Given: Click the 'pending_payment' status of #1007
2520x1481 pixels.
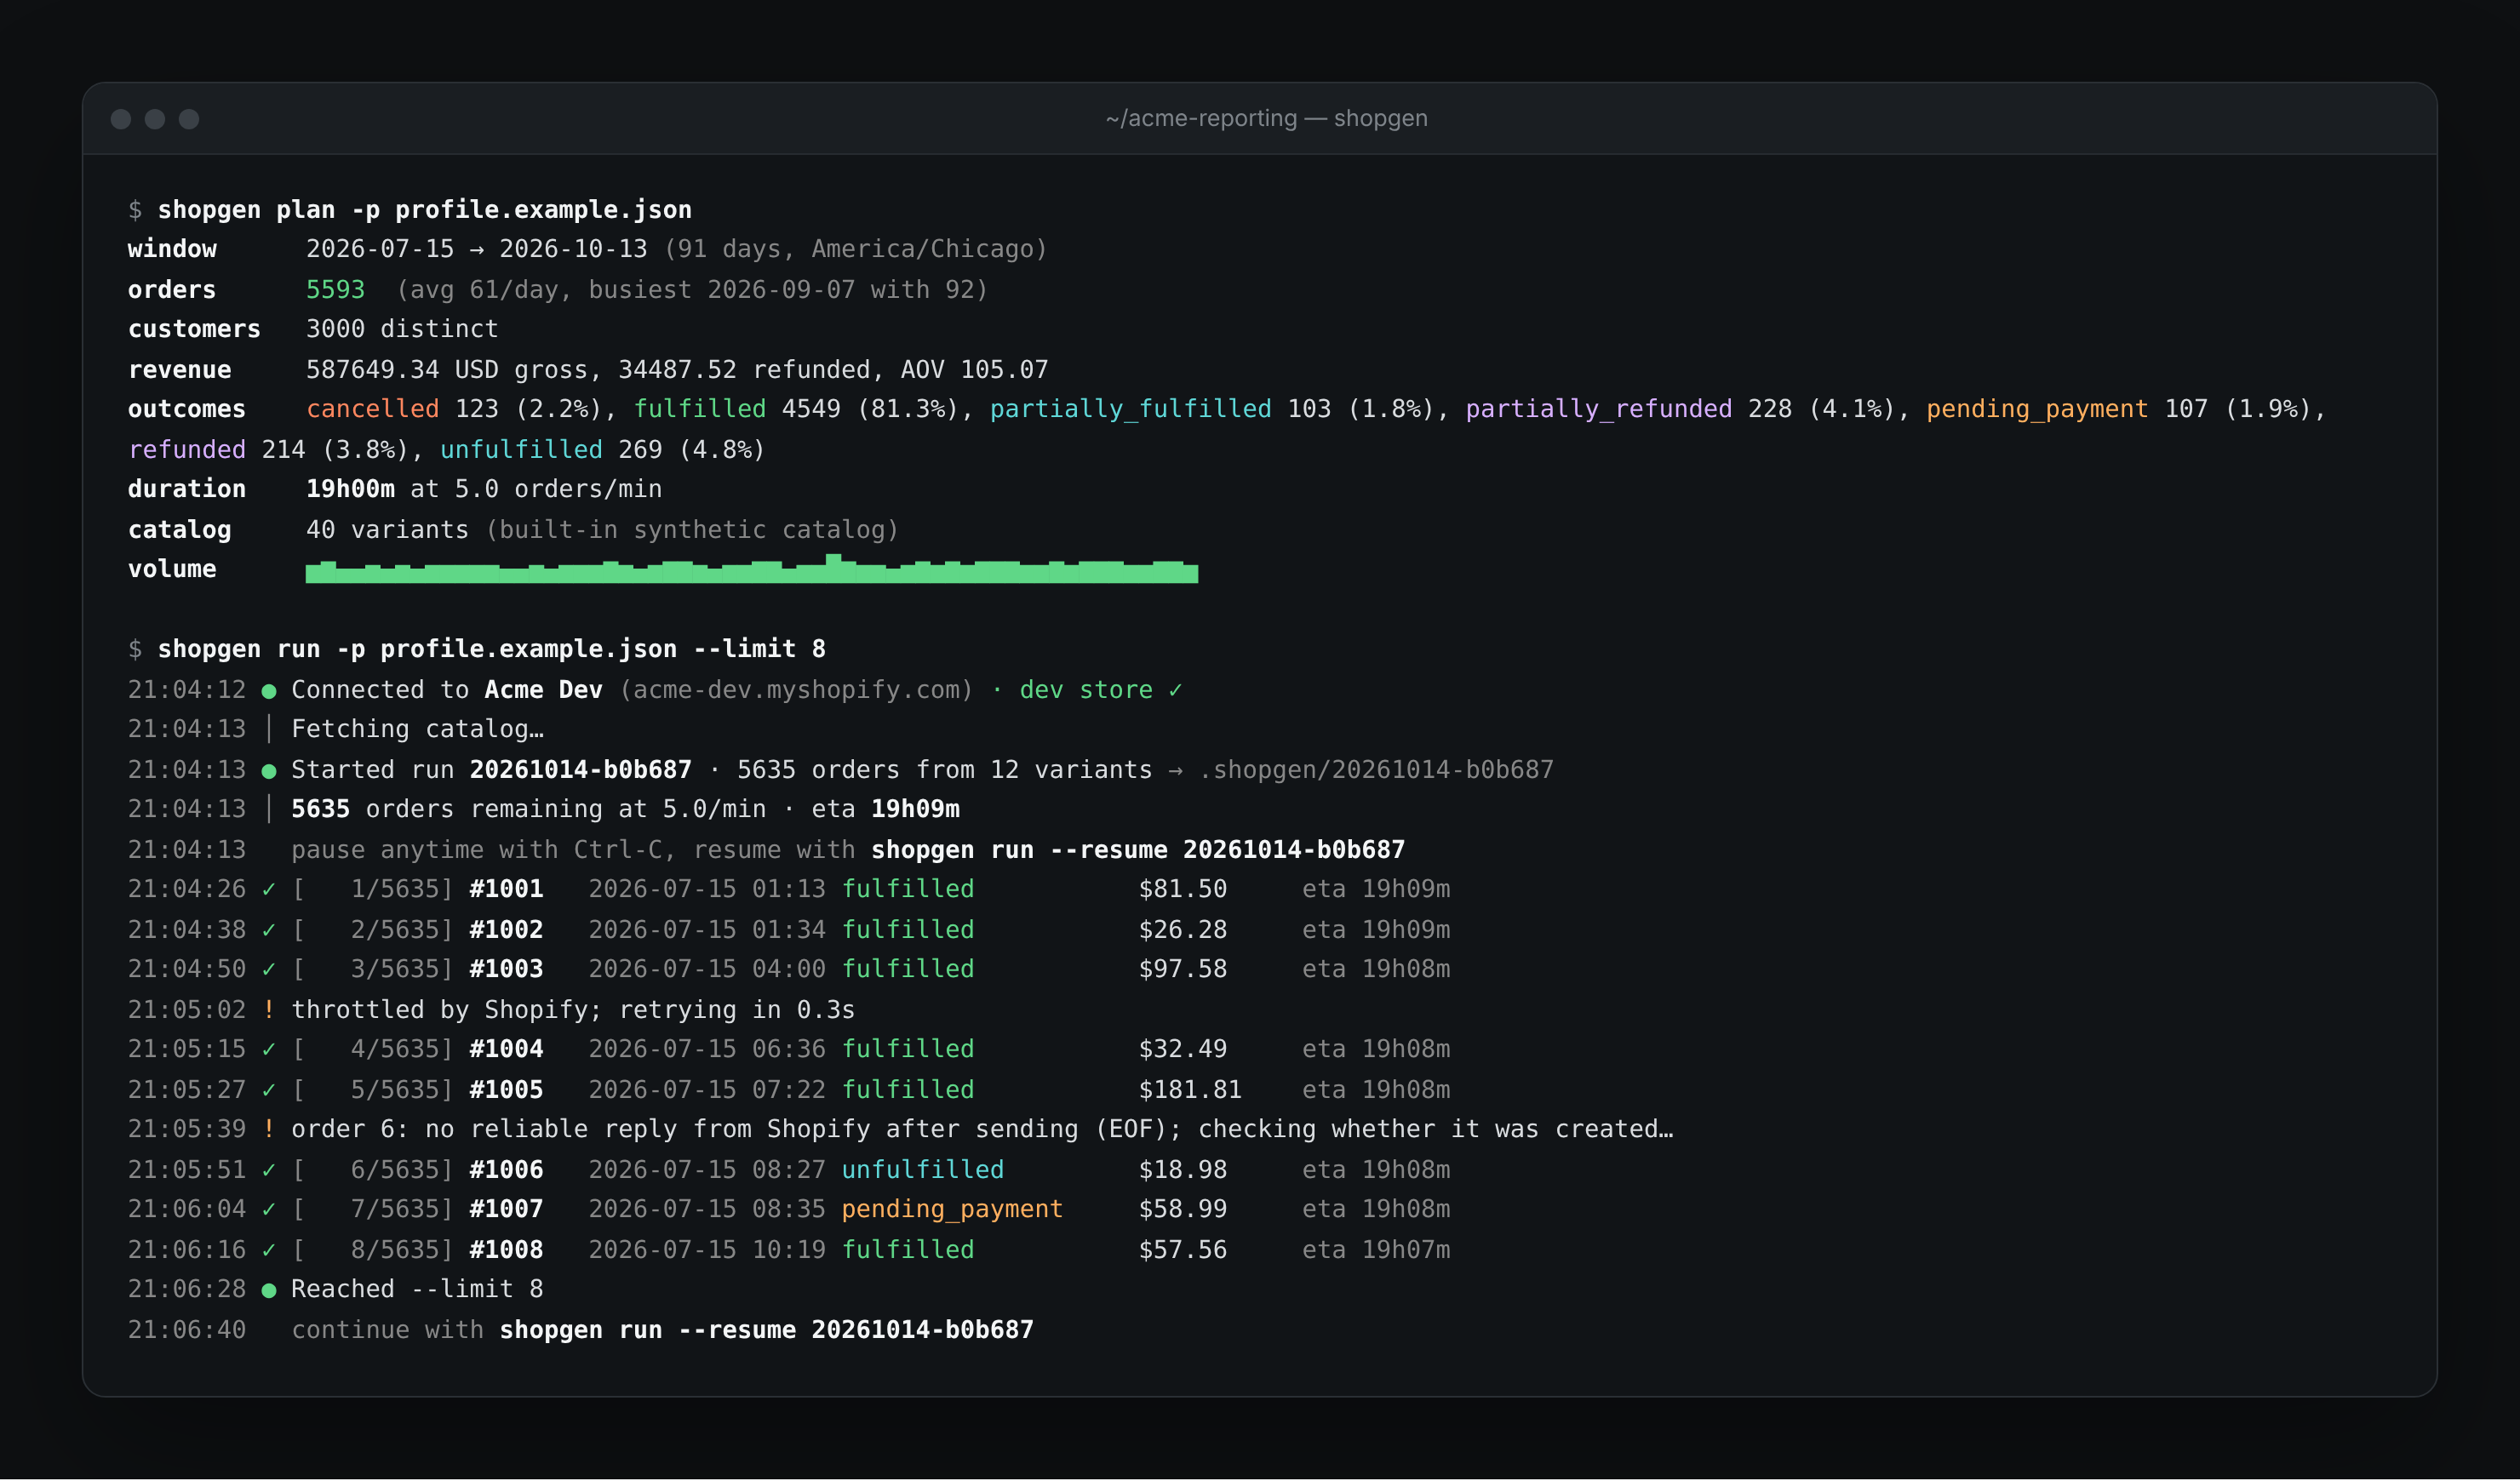Looking at the screenshot, I should (x=952, y=1209).
